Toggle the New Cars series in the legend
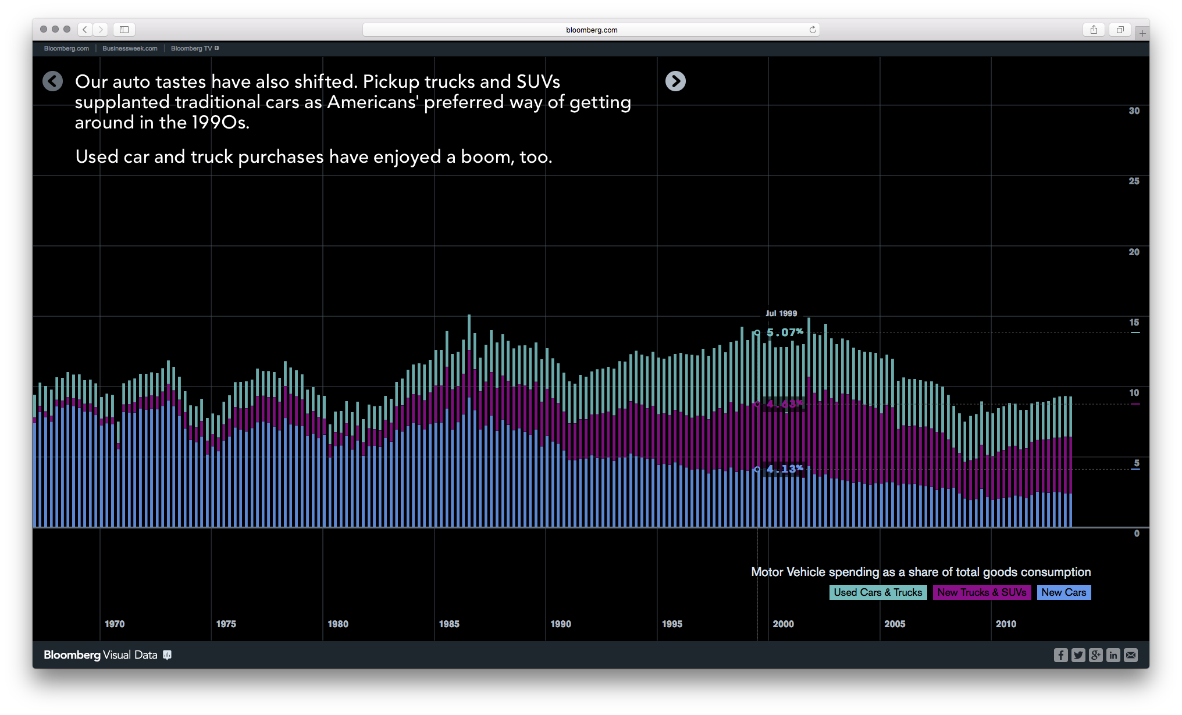 coord(1064,592)
